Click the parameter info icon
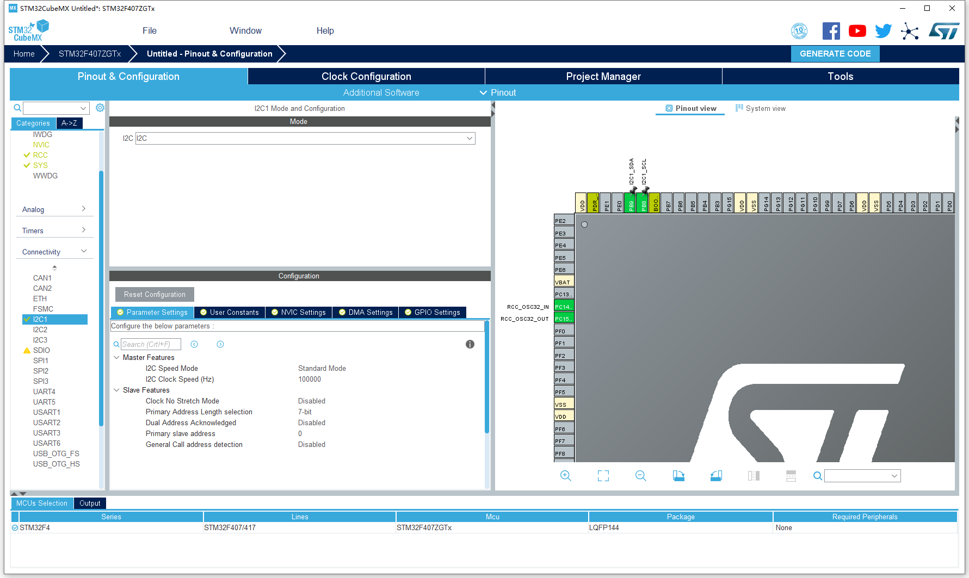This screenshot has width=969, height=578. point(470,344)
